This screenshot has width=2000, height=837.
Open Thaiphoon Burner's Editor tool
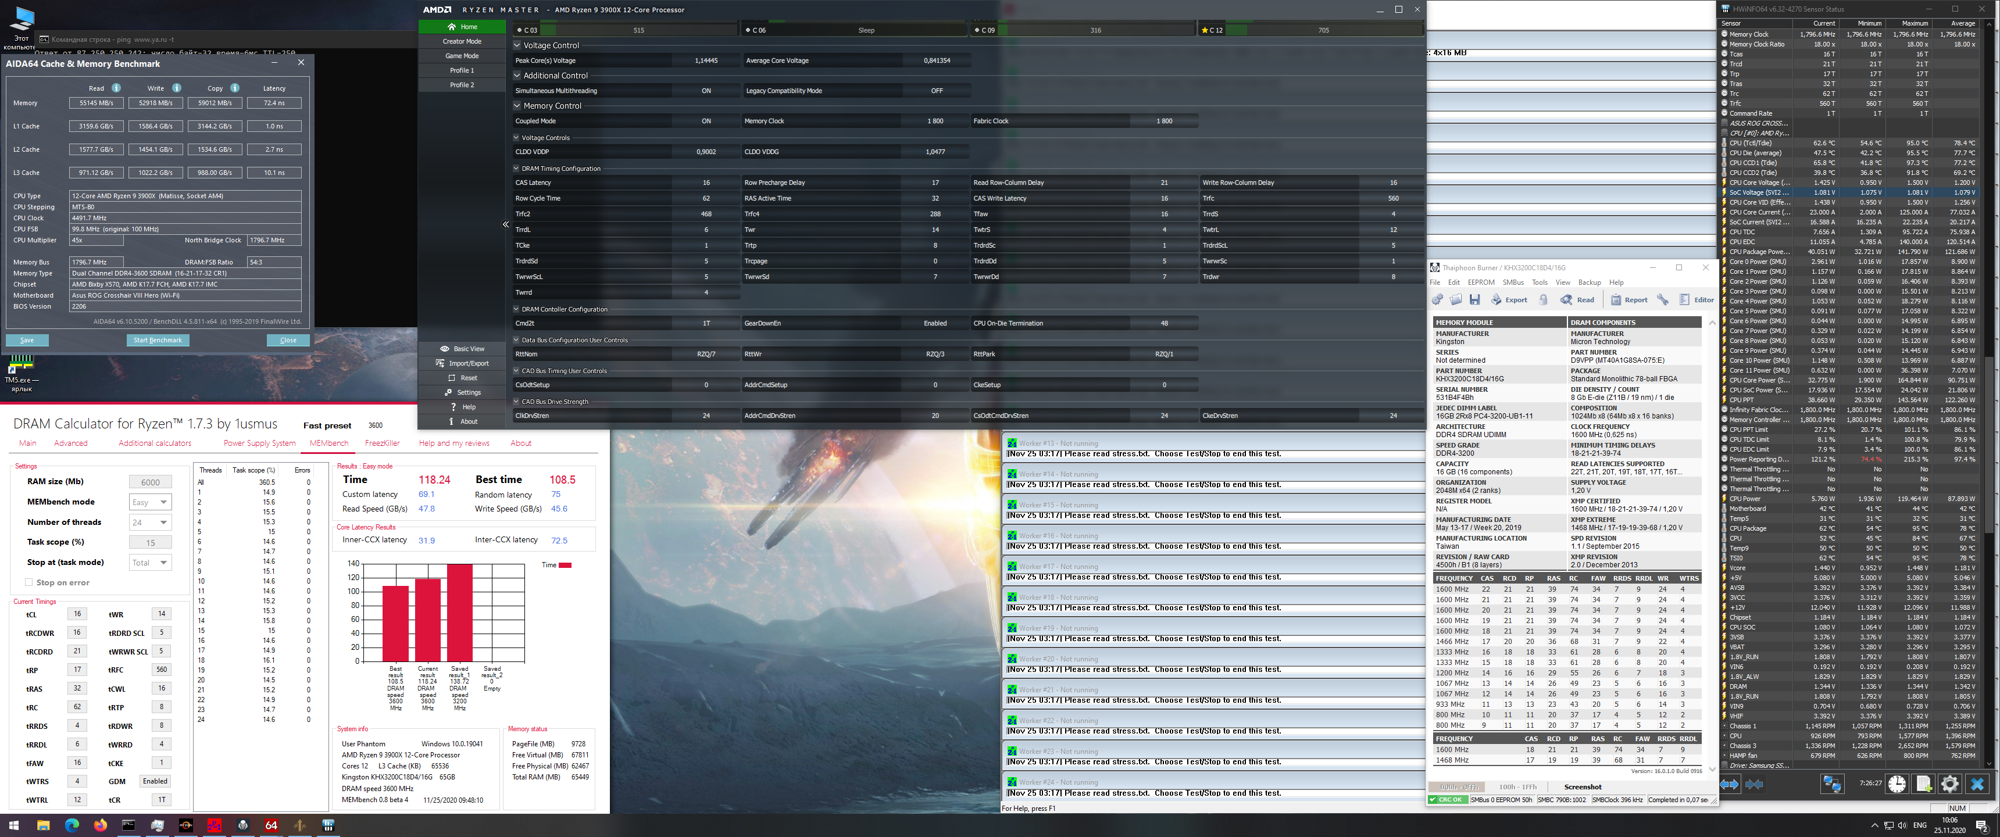(x=1686, y=300)
